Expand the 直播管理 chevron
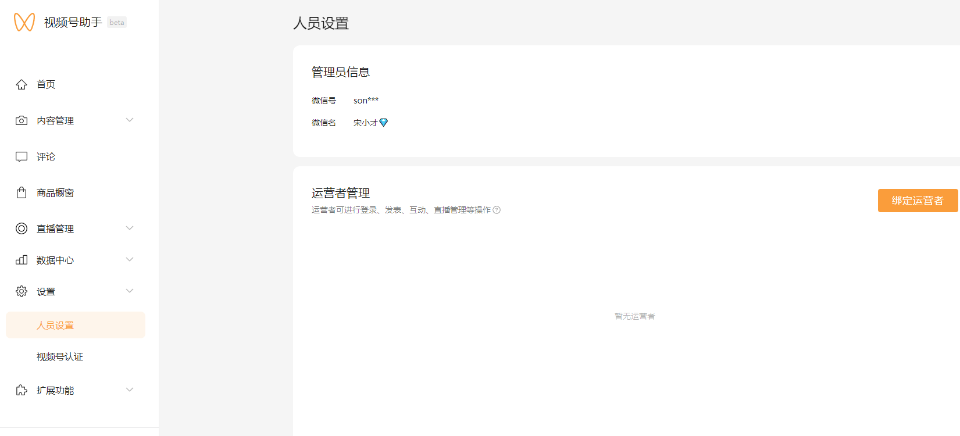Screen dimensions: 960x436 click(x=130, y=228)
